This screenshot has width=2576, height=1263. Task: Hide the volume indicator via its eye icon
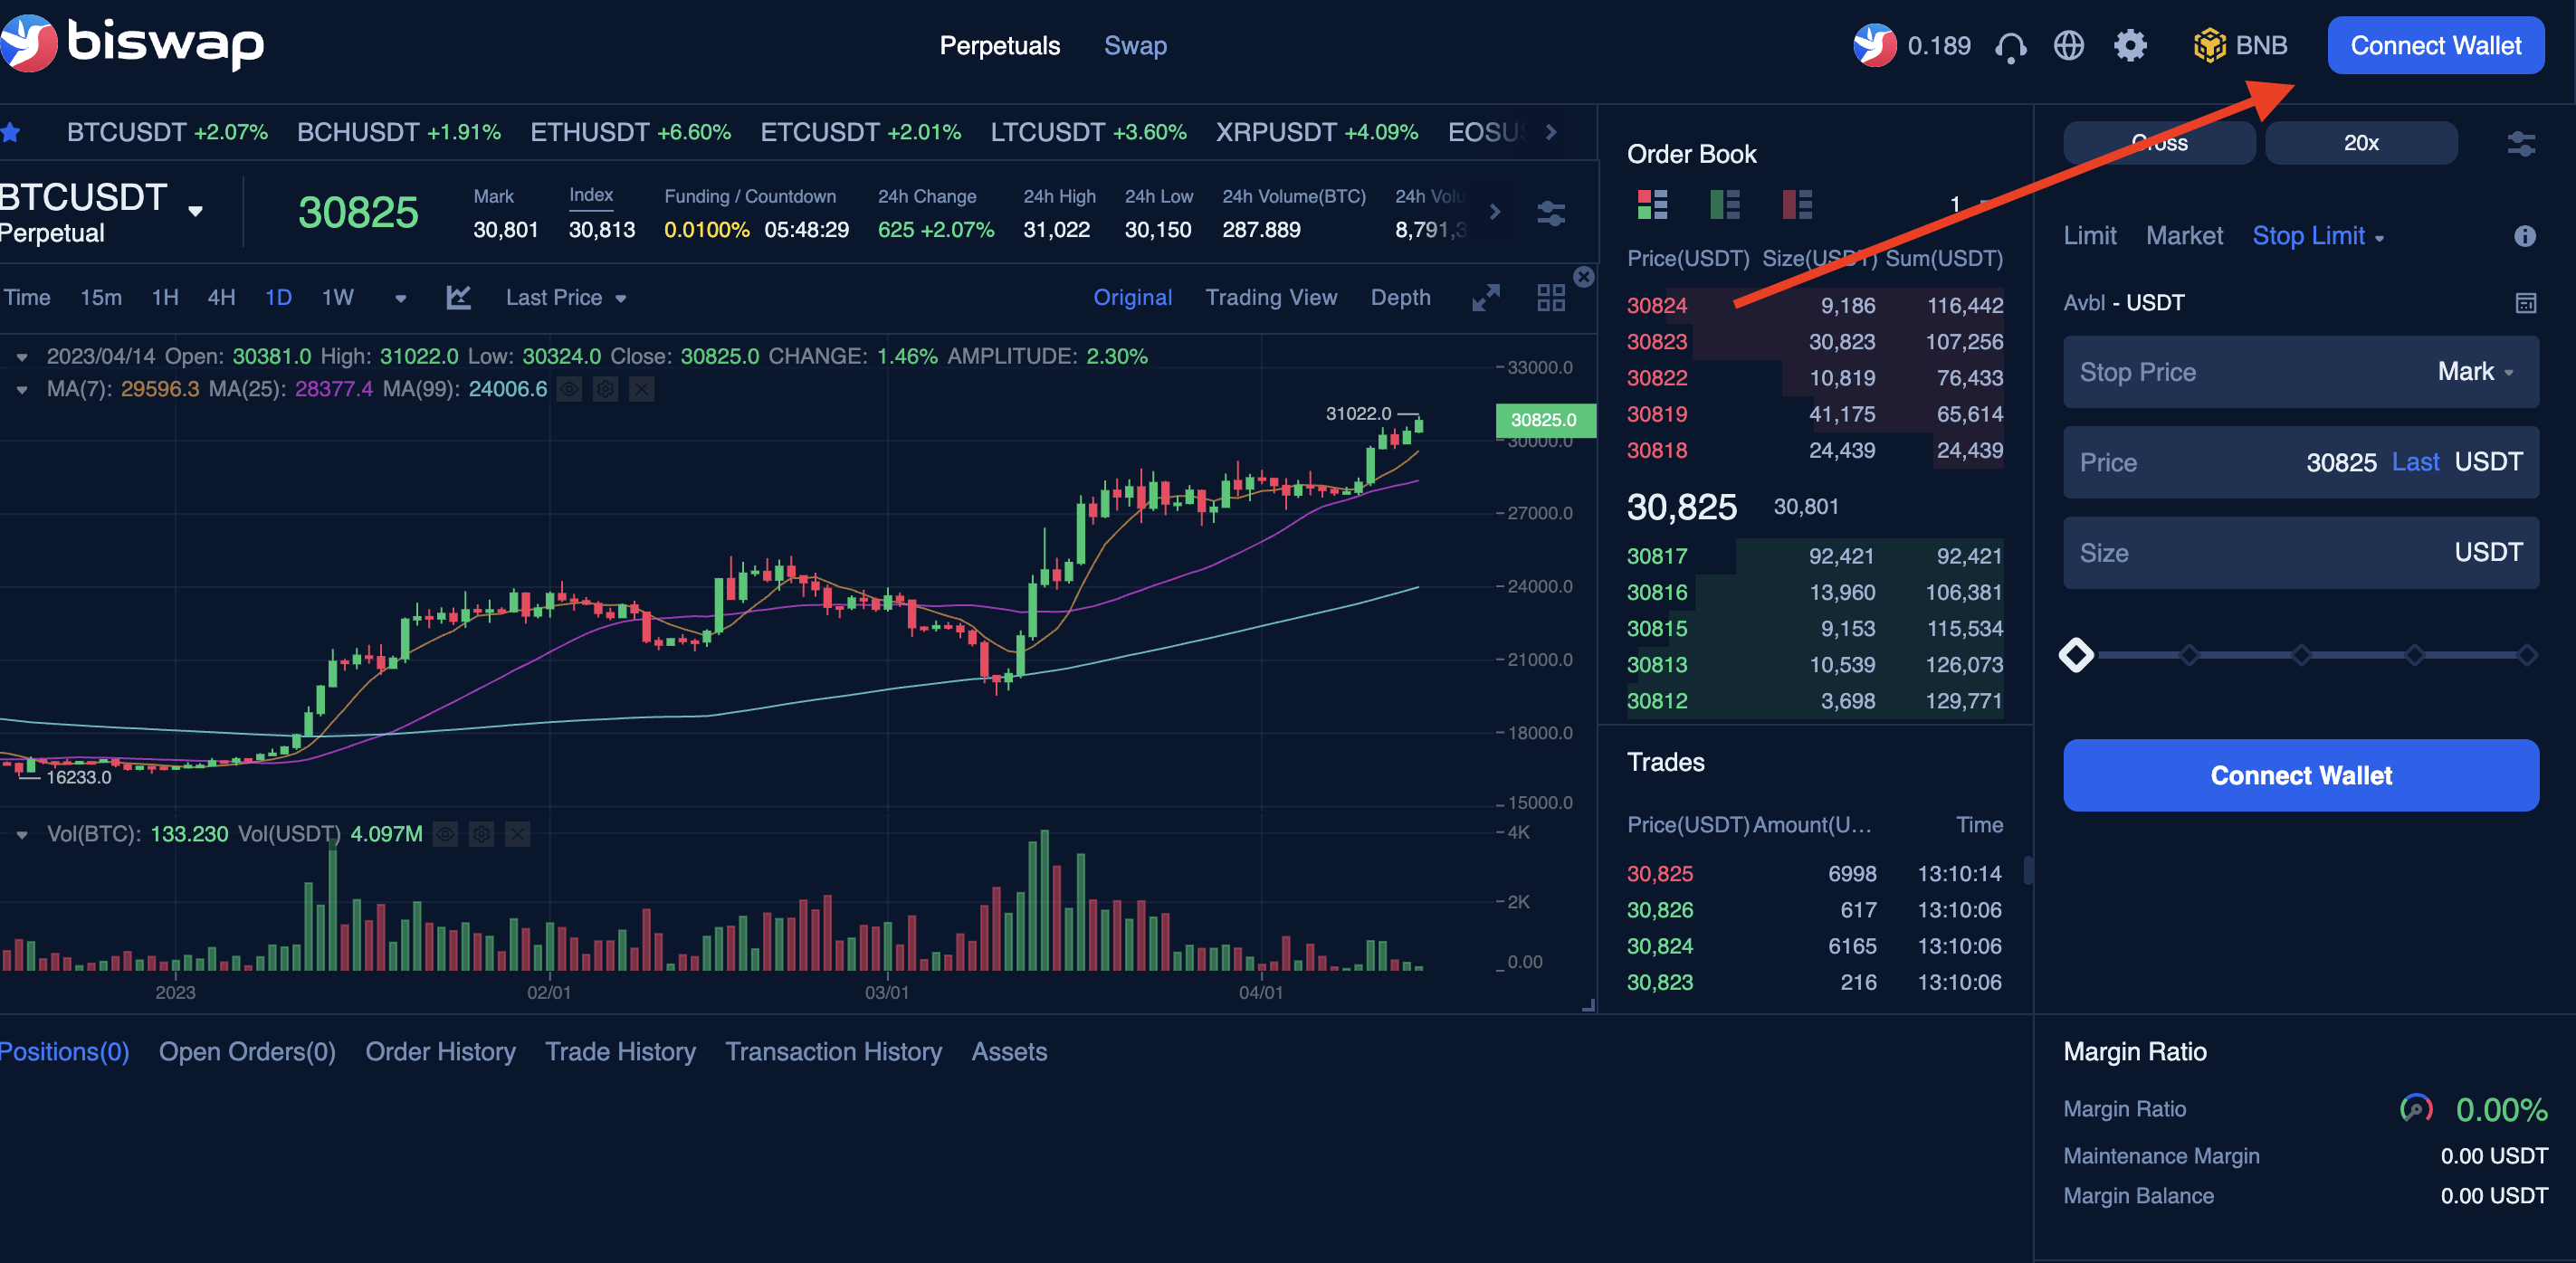pos(447,833)
